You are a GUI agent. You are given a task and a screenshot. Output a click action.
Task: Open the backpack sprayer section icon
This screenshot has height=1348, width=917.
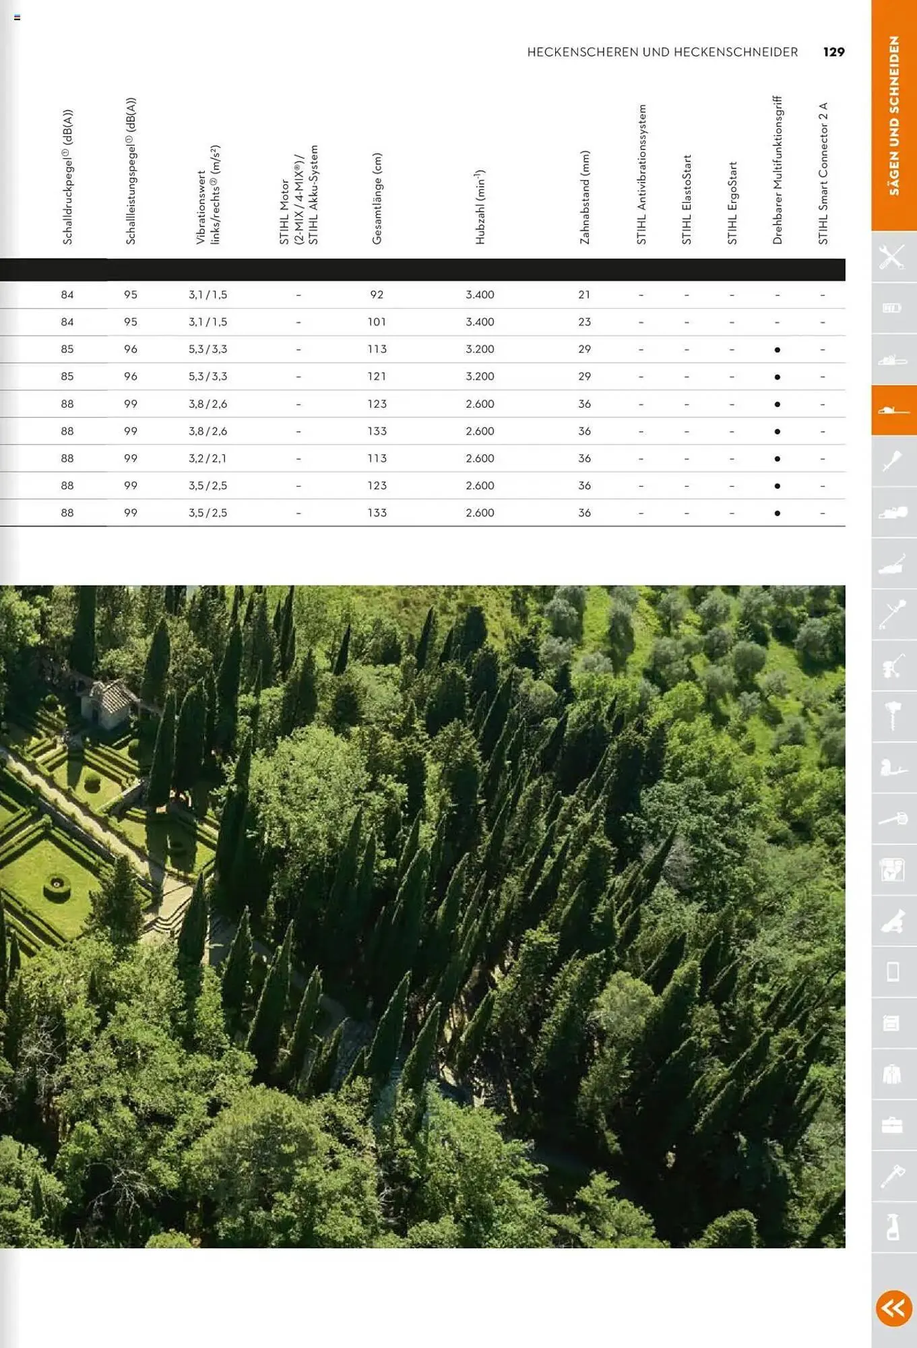pyautogui.click(x=893, y=768)
